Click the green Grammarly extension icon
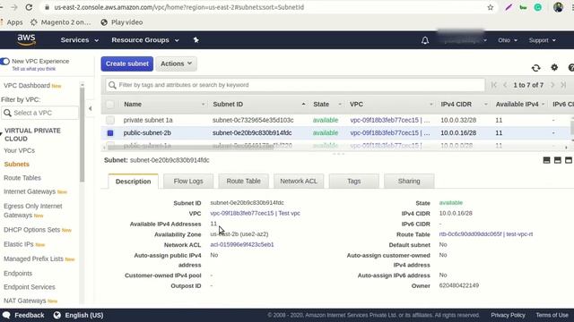Screen dimensions: 574x322 click(538, 7)
